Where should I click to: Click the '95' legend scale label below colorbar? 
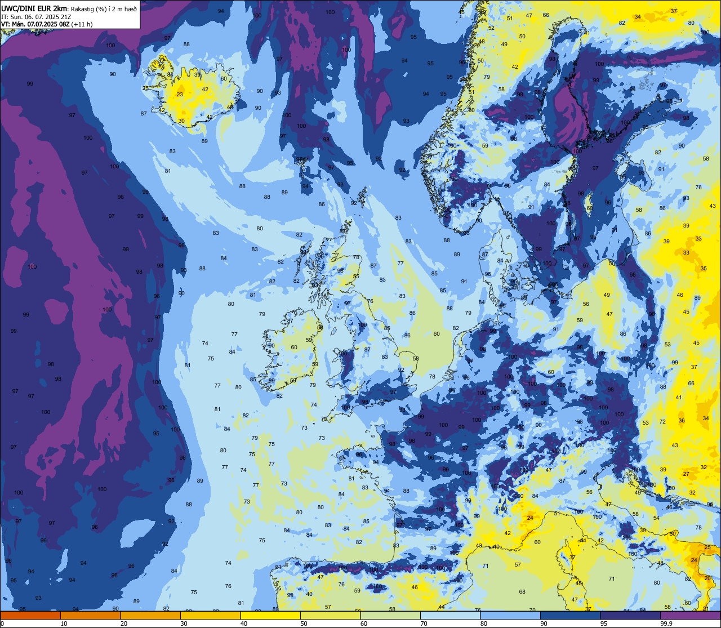click(603, 623)
